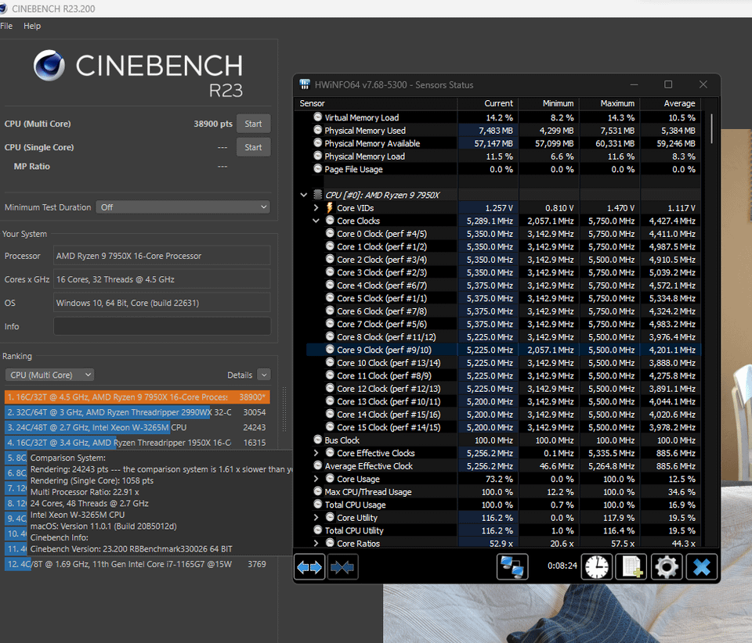The image size is (752, 643).
Task: Click the Cores x GHz field
Action: 162,279
